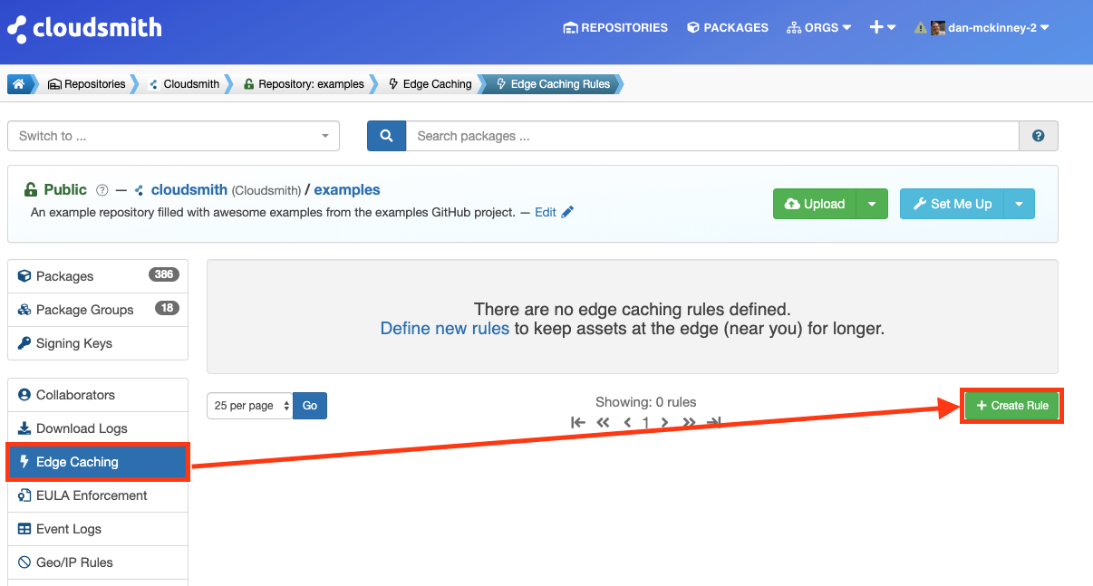Open Repository: examples breadcrumb
This screenshot has width=1093, height=586.
[305, 84]
